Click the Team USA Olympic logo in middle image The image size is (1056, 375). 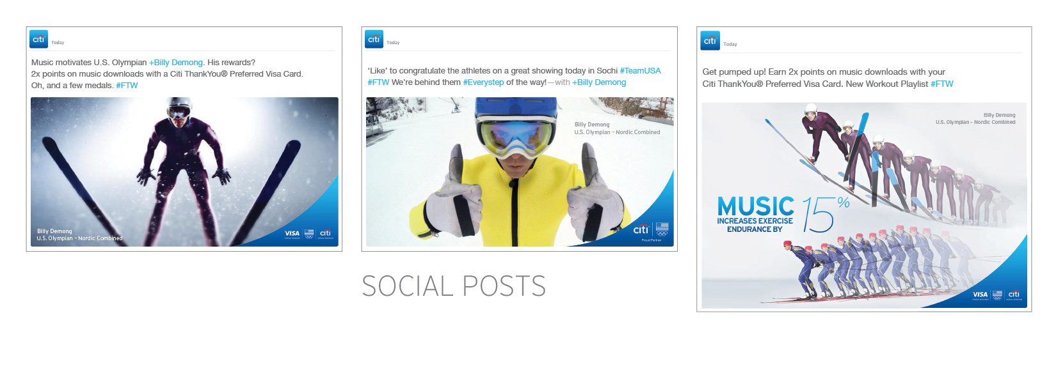point(662,229)
